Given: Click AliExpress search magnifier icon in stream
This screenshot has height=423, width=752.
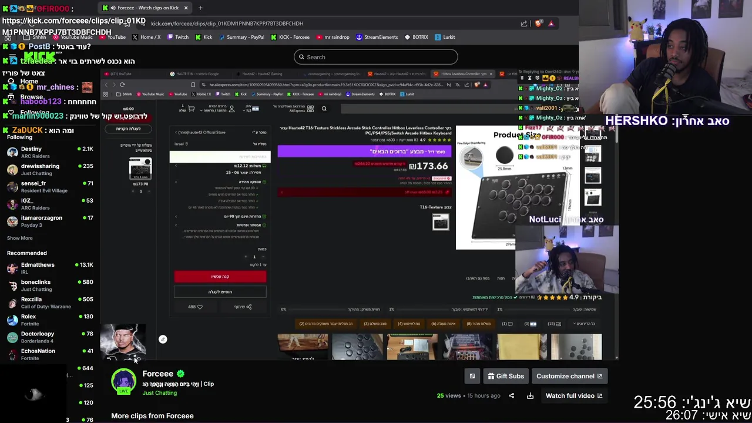Looking at the screenshot, I should 324,109.
